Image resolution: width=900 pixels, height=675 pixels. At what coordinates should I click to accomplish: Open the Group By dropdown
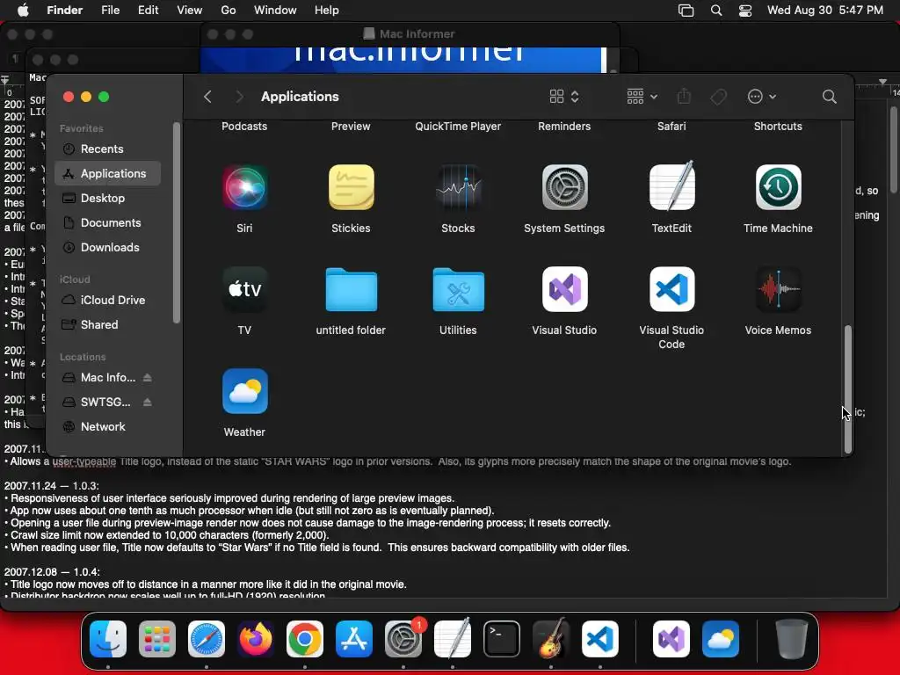click(x=642, y=97)
